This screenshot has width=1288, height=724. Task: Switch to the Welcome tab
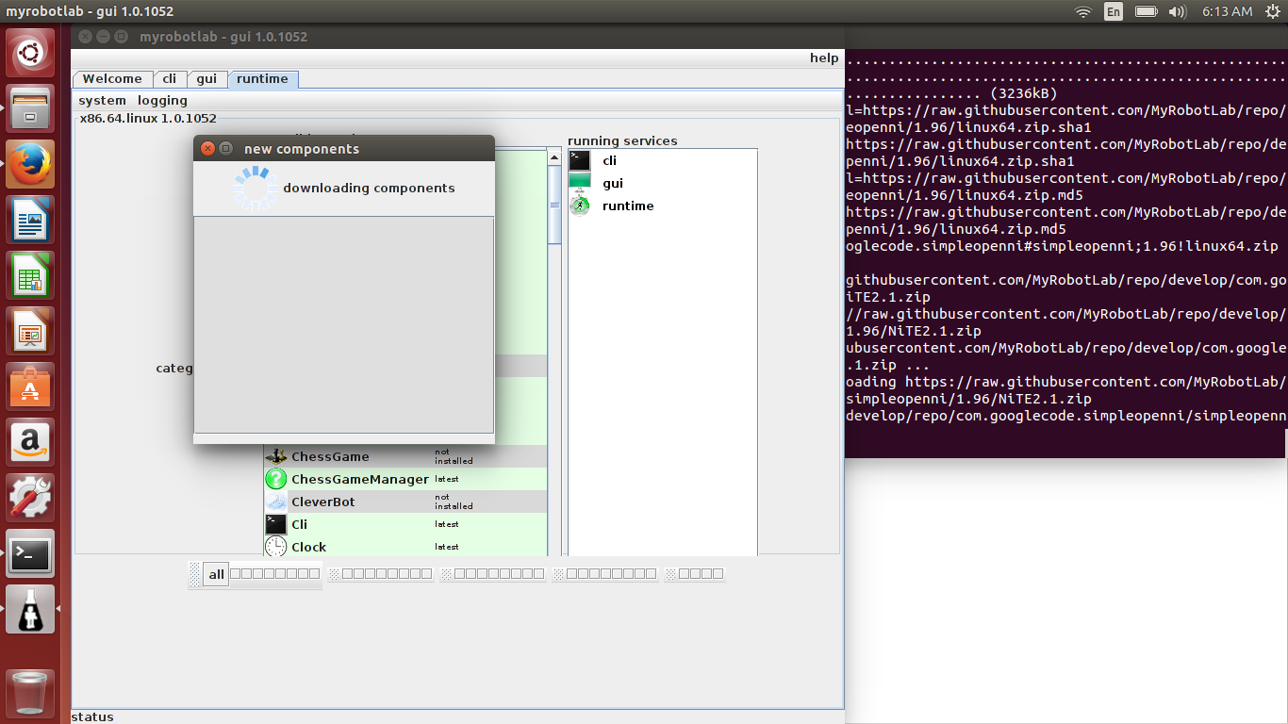coord(112,79)
